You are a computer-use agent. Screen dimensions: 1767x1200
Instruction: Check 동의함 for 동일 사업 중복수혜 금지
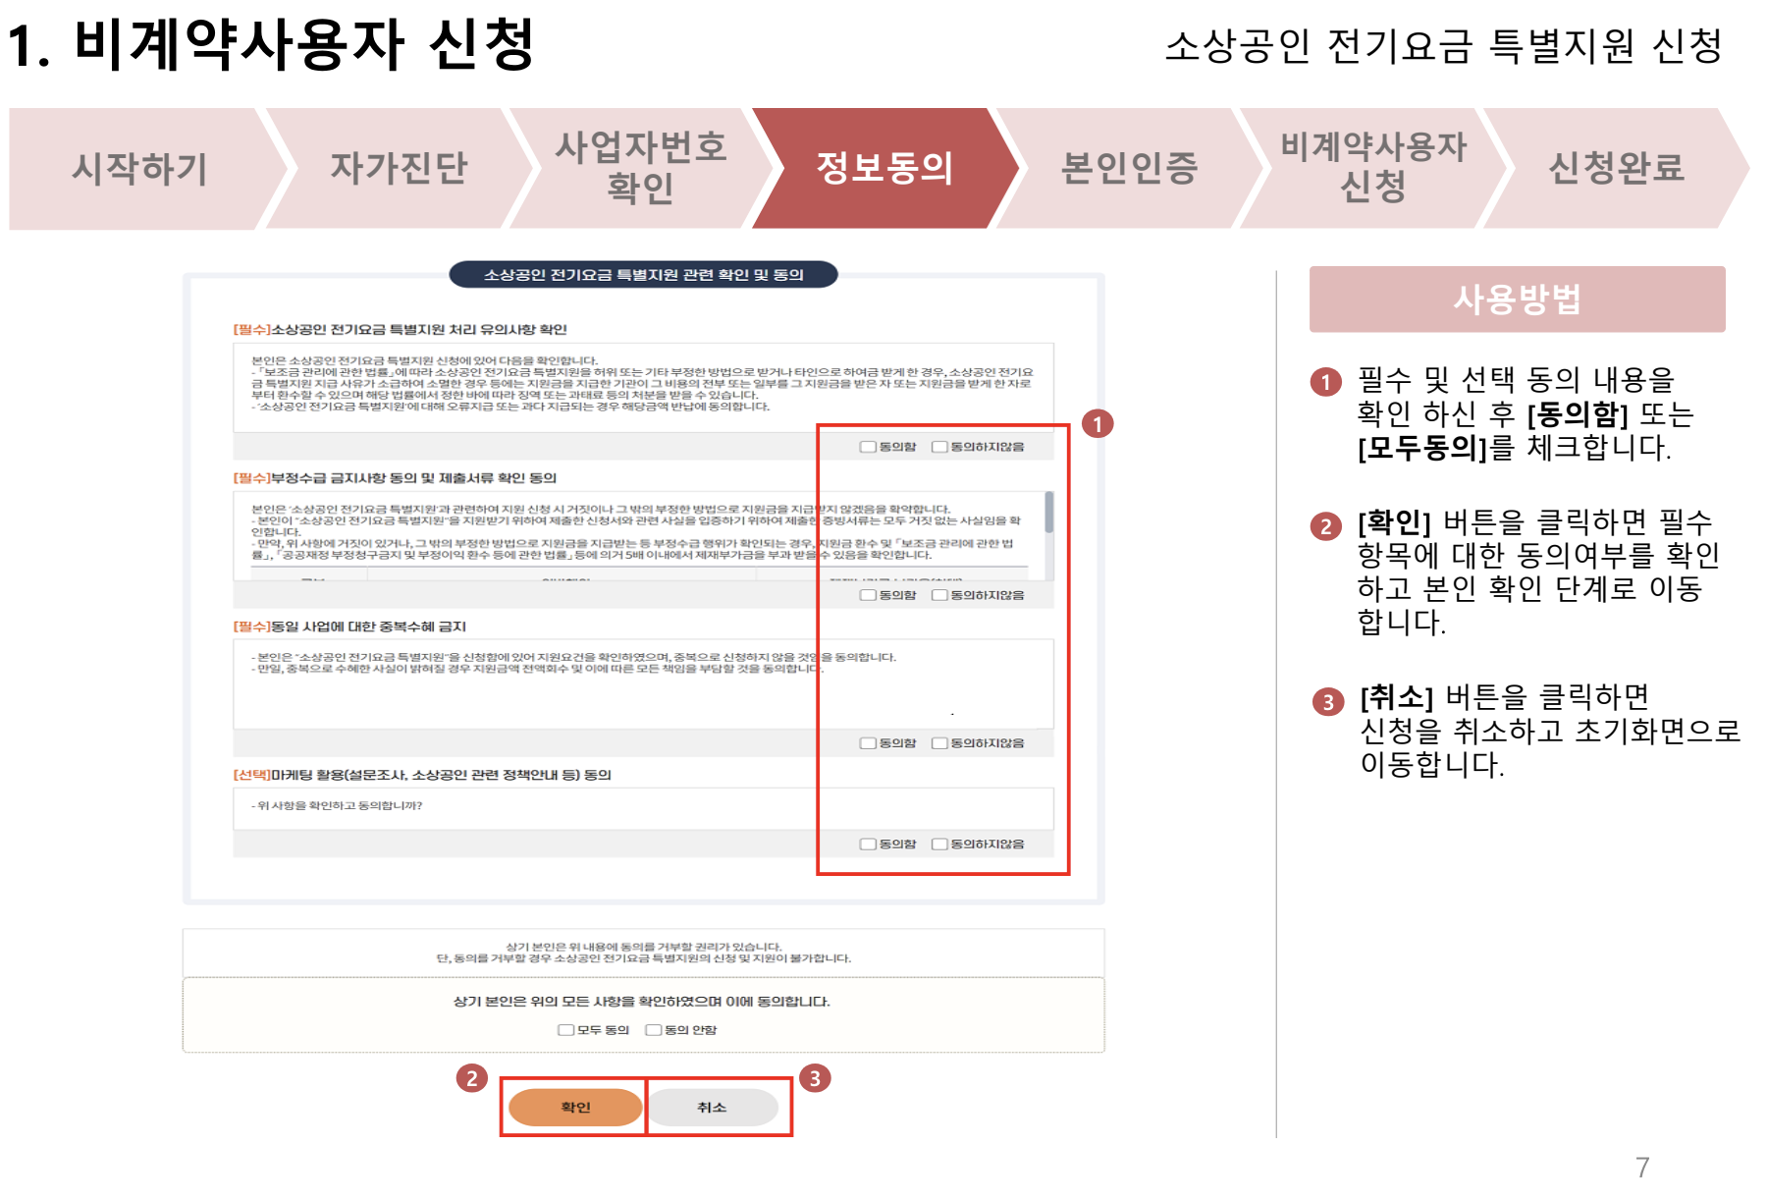868,742
